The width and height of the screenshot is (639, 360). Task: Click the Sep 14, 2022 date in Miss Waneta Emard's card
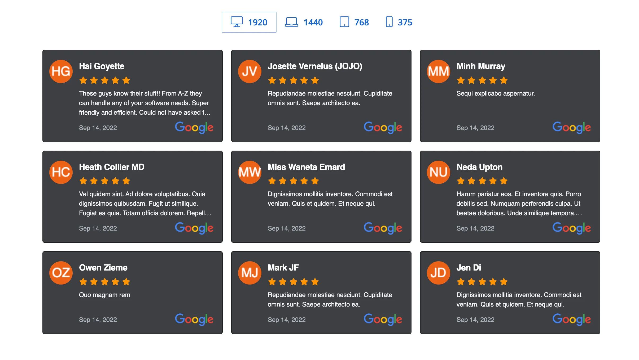coord(287,228)
